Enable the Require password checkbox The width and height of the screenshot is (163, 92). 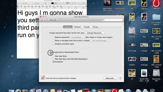53,37
